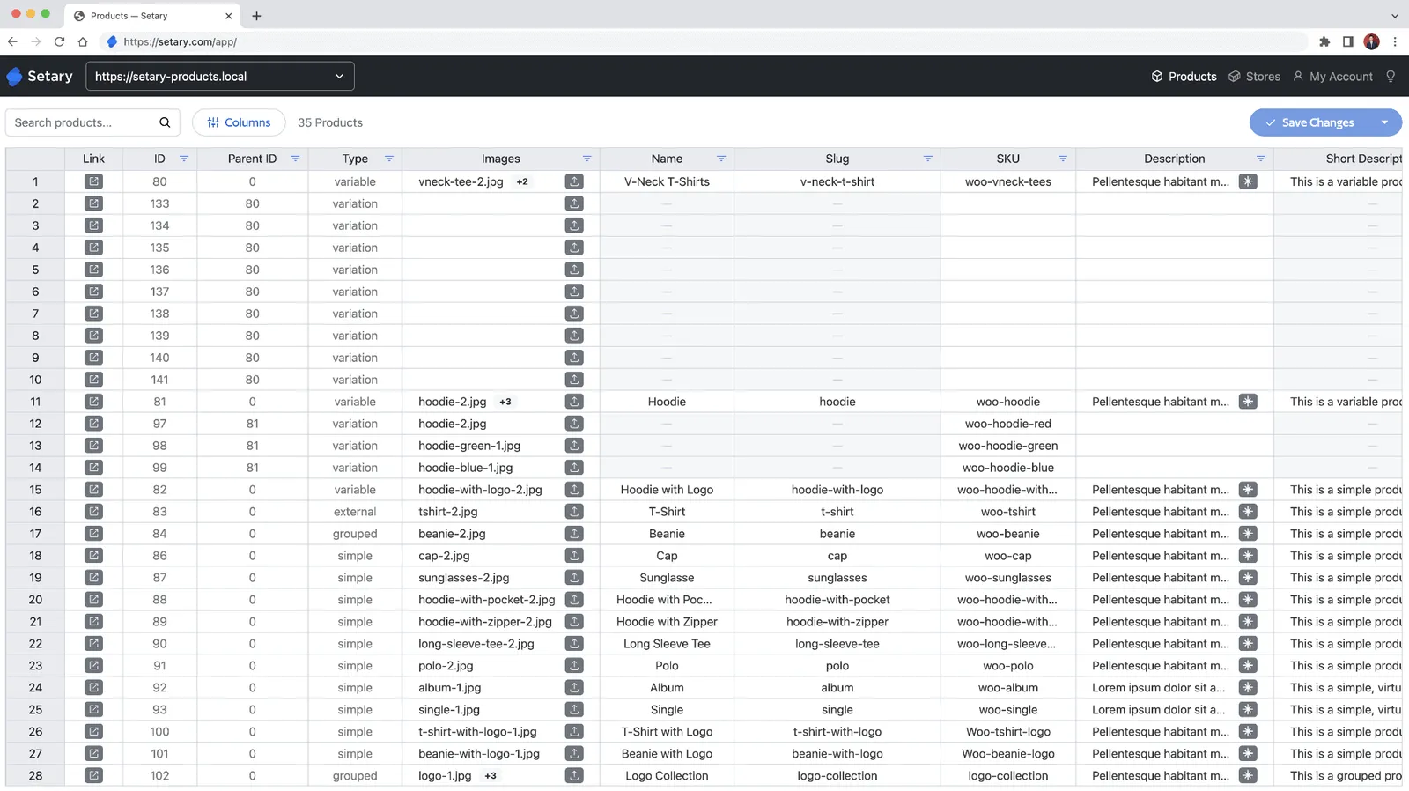The image size is (1409, 791).
Task: Open the Columns selector
Action: [239, 122]
